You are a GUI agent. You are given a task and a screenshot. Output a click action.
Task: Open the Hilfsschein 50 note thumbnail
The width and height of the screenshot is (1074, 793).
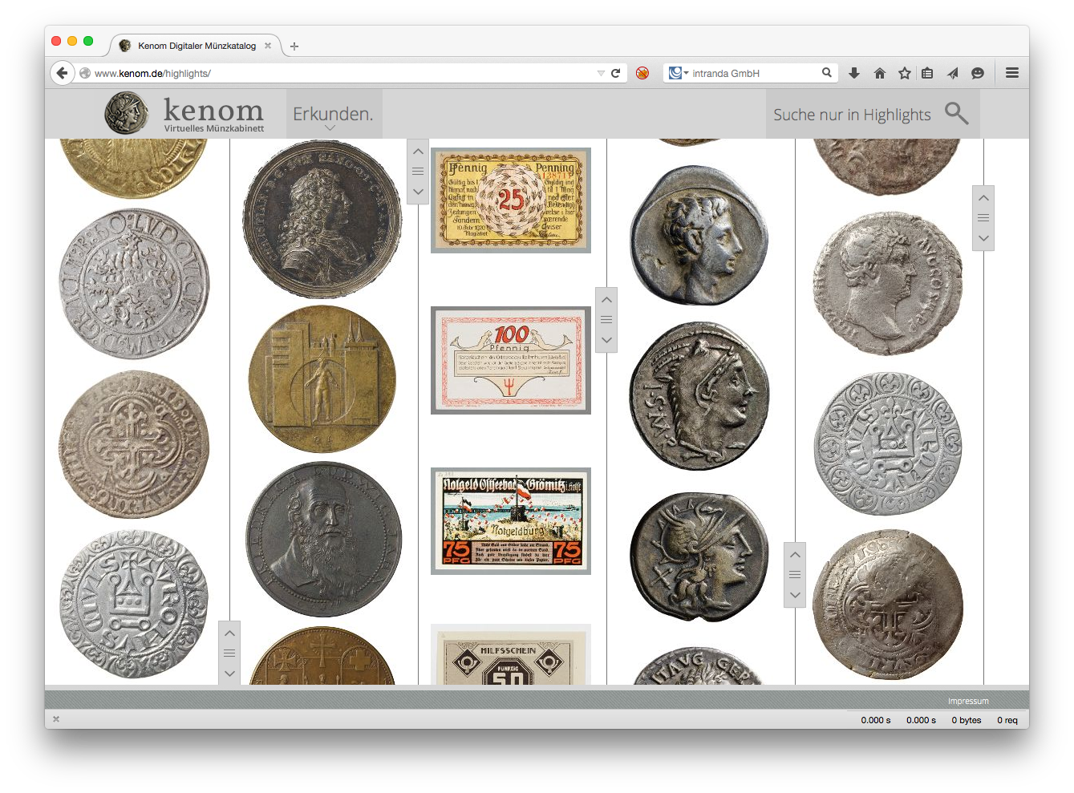point(511,654)
